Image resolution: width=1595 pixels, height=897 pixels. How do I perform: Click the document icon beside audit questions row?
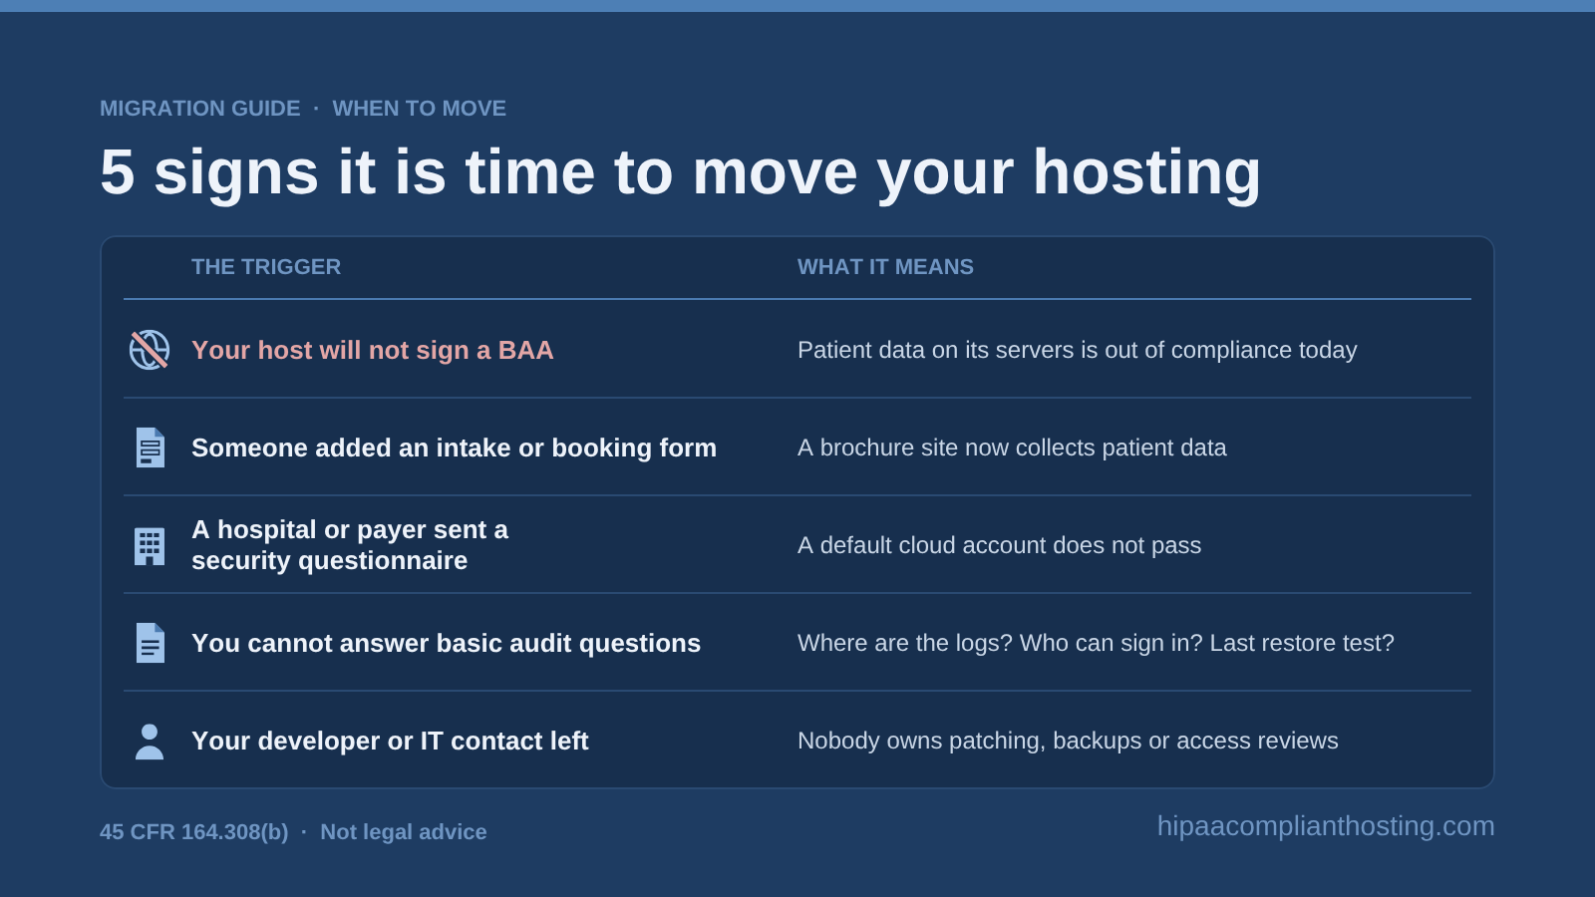150,643
